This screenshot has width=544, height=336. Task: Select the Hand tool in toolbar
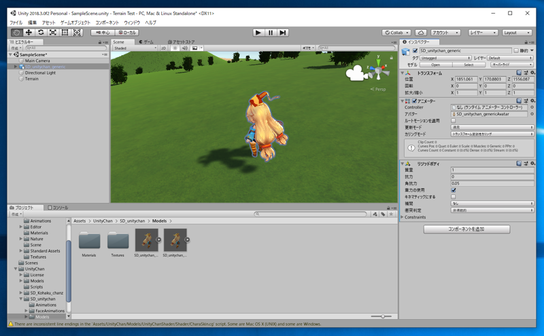16,33
